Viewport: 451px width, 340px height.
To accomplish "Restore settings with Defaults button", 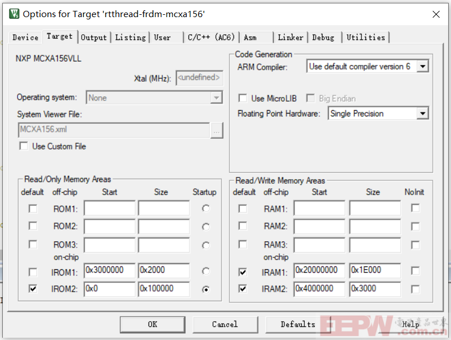I will click(298, 325).
